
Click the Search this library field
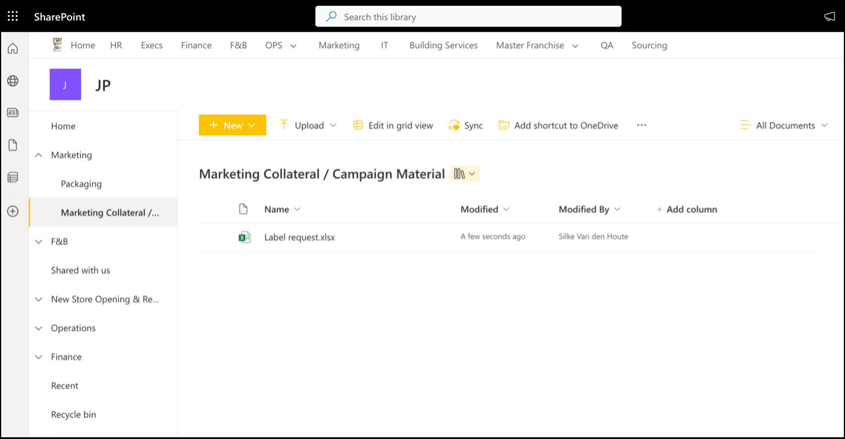pos(468,17)
